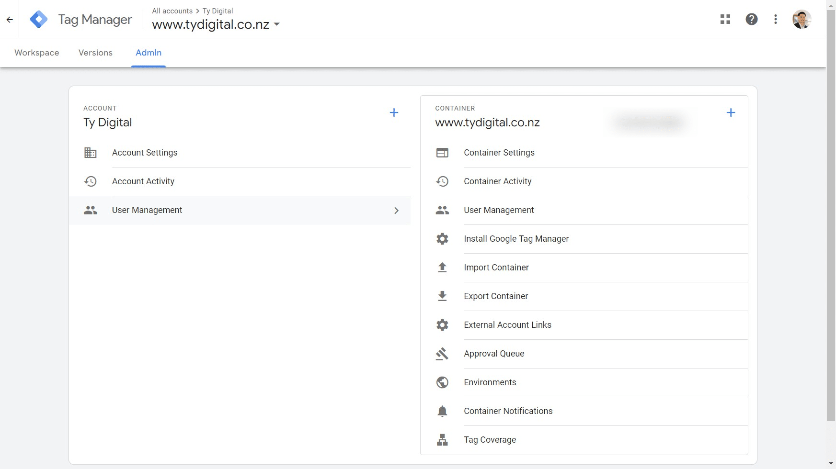Open the three-dot overflow menu

click(776, 19)
